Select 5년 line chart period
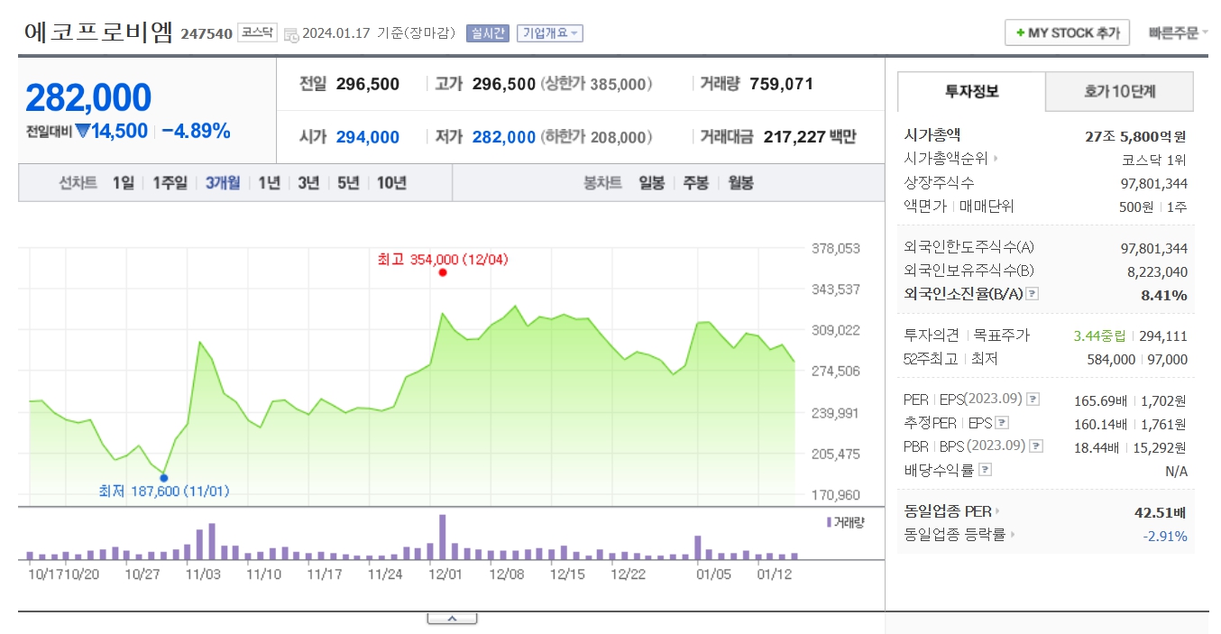This screenshot has height=634, width=1221. tap(348, 183)
